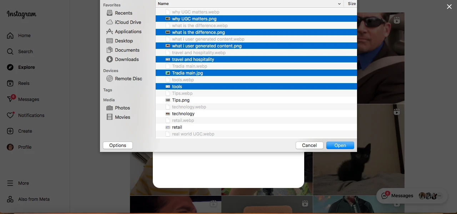The image size is (457, 214).
Task: Click the Photos camera icon
Action: point(110,108)
